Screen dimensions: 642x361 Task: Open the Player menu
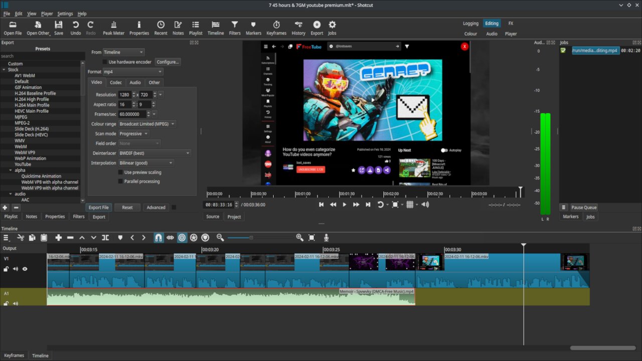point(47,14)
